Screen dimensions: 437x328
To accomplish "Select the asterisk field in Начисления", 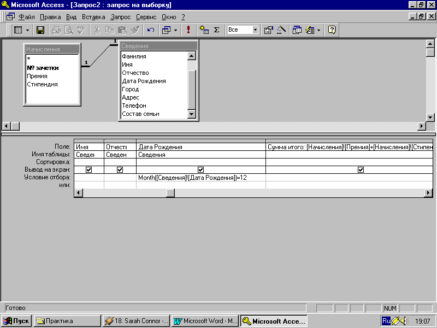I will 29,59.
